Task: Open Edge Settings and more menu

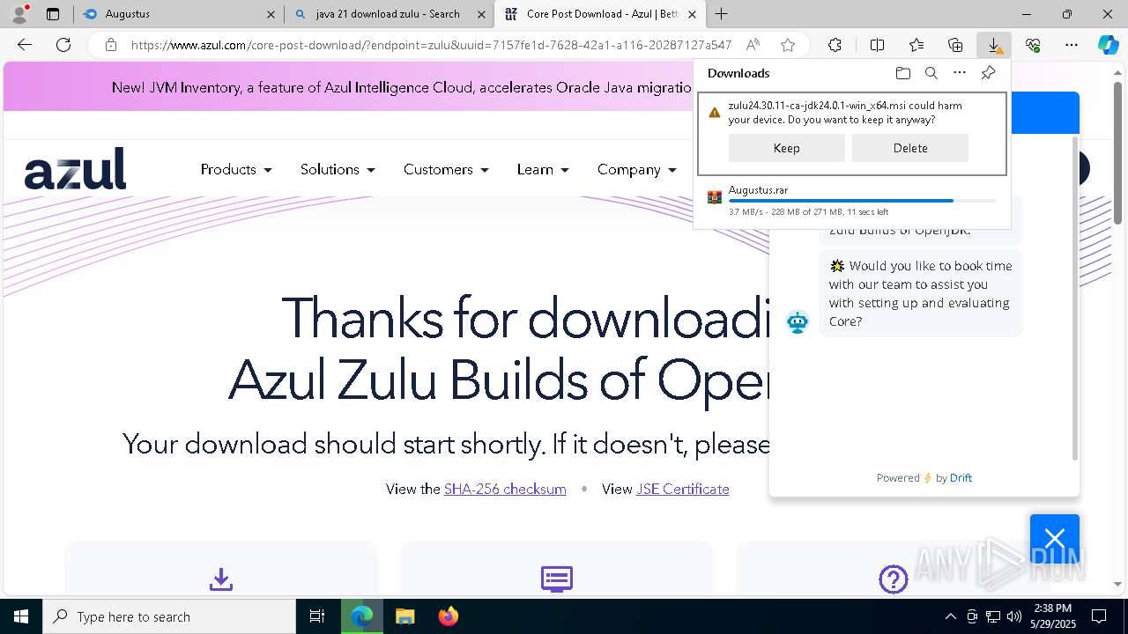Action: coord(1072,45)
